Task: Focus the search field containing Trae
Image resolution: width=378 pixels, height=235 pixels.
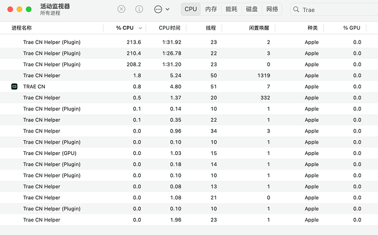Action: pyautogui.click(x=335, y=9)
